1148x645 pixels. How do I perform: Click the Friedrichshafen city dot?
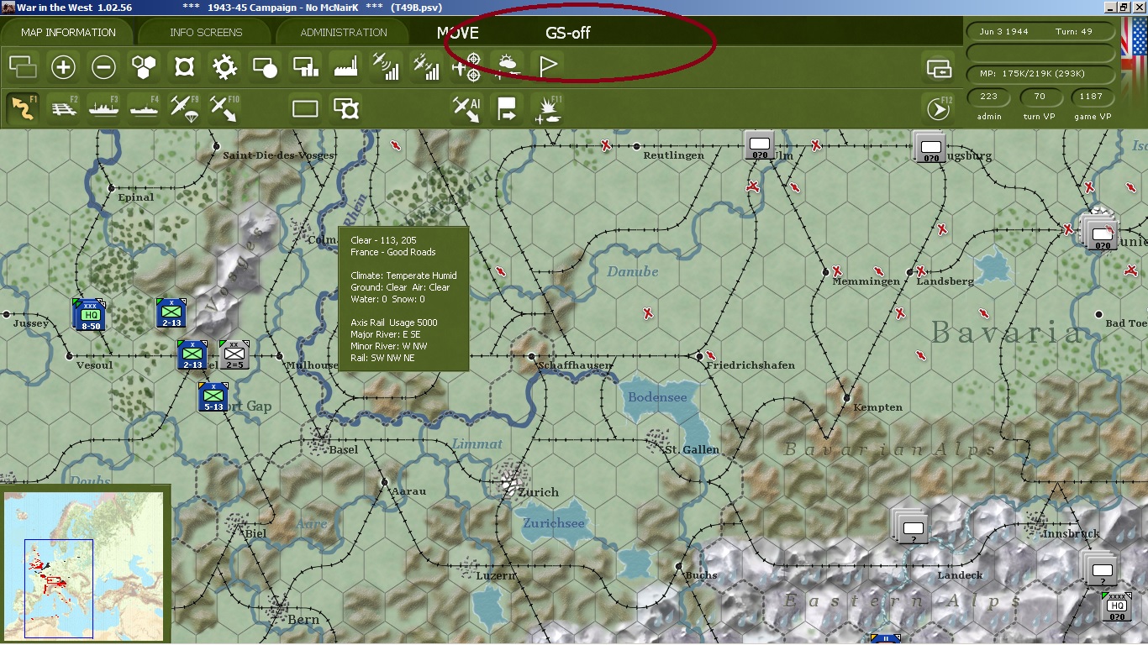point(700,356)
